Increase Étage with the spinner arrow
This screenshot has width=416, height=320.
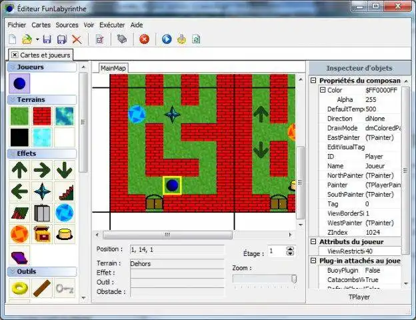click(290, 249)
